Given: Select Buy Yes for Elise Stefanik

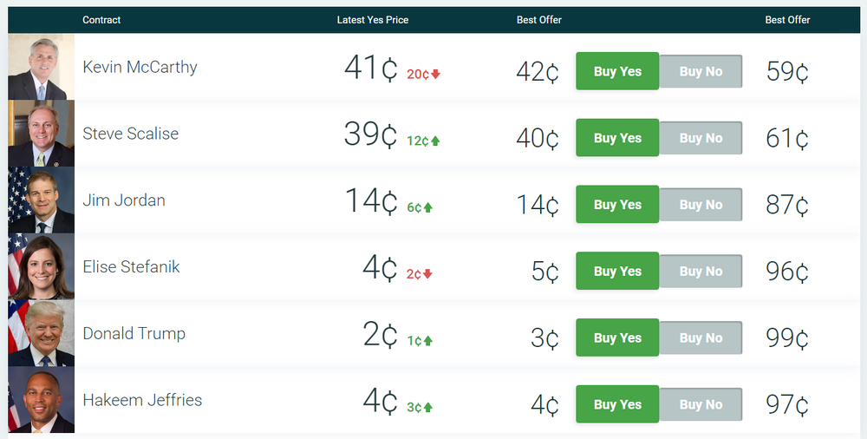Looking at the screenshot, I should pos(617,272).
